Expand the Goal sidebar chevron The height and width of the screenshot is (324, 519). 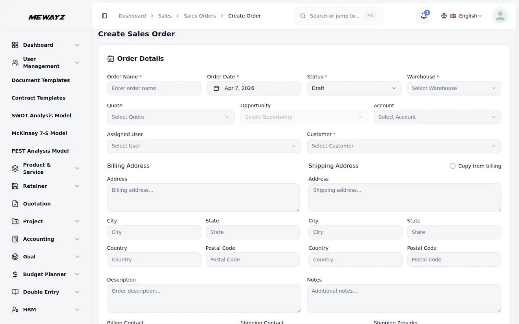pos(77,257)
